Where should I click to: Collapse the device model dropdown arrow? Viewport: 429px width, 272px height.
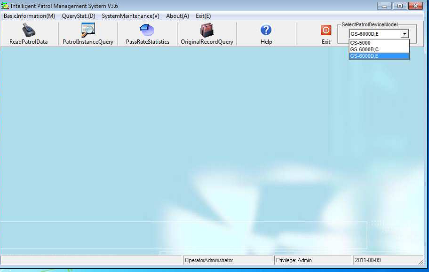point(404,34)
